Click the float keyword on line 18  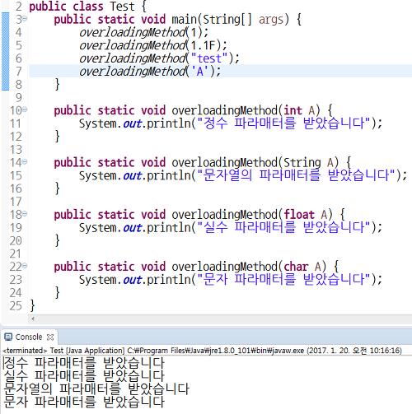[x=299, y=215]
